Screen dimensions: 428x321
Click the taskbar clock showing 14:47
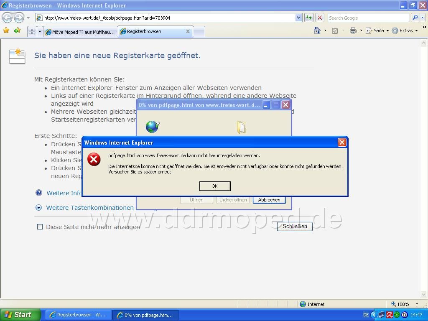coord(416,315)
